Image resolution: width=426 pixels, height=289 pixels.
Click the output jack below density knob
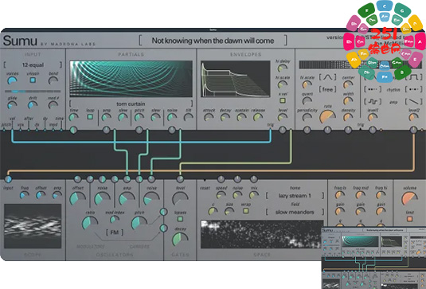tap(348, 130)
